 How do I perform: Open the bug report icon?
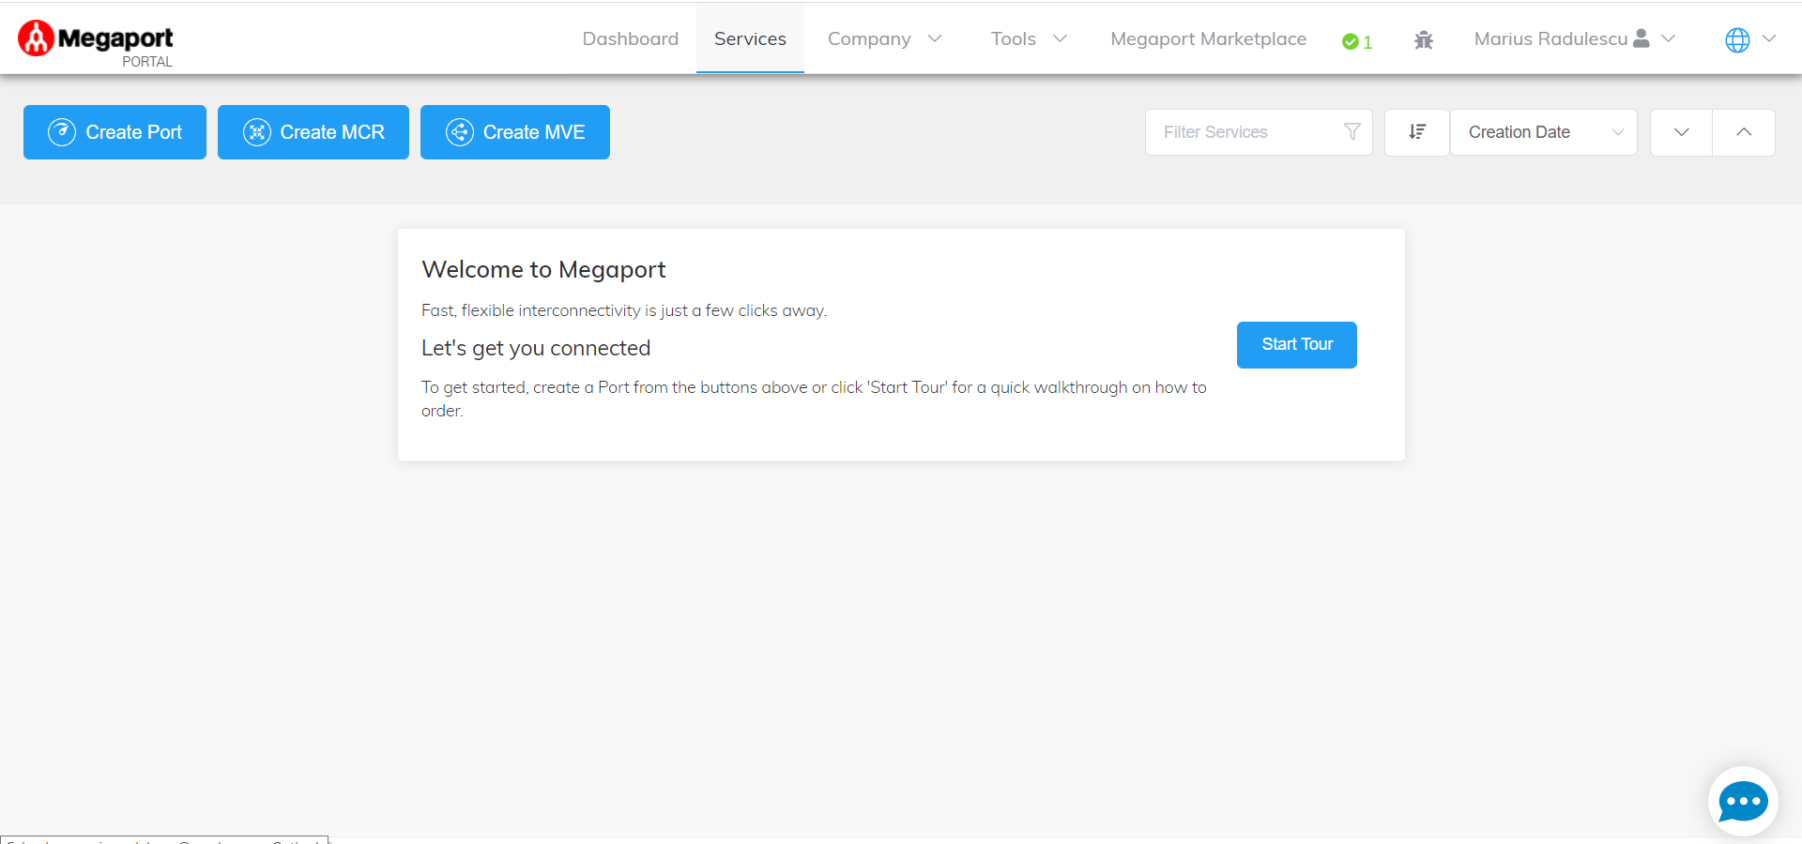tap(1424, 39)
